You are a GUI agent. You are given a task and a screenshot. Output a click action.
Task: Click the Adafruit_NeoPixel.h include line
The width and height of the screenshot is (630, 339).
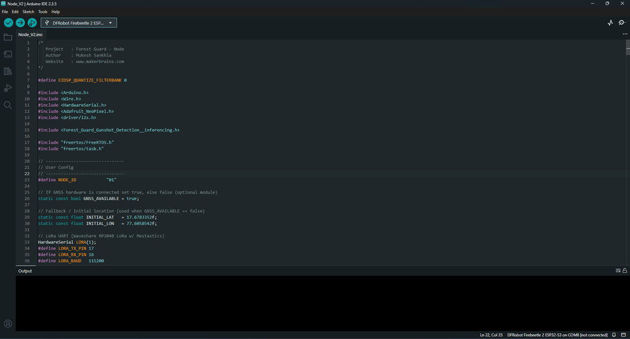76,112
